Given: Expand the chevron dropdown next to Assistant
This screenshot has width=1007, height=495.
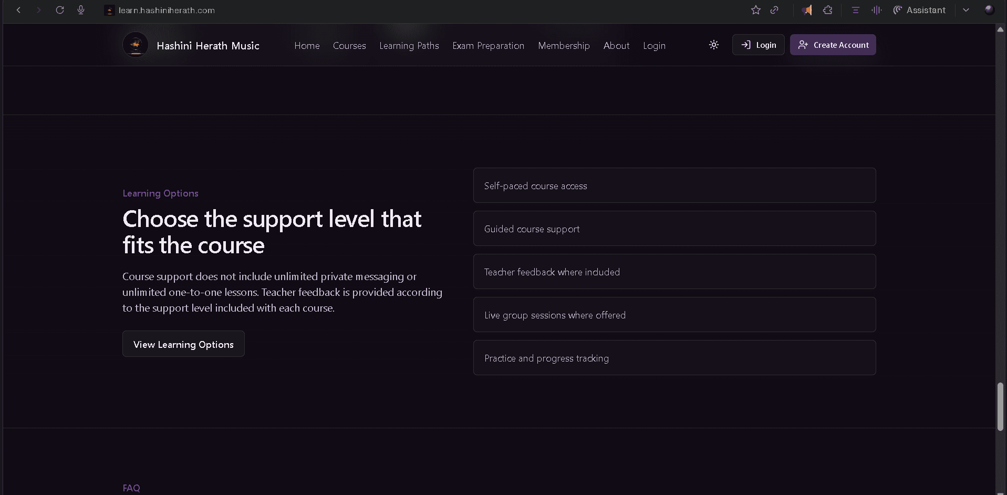Looking at the screenshot, I should (966, 10).
